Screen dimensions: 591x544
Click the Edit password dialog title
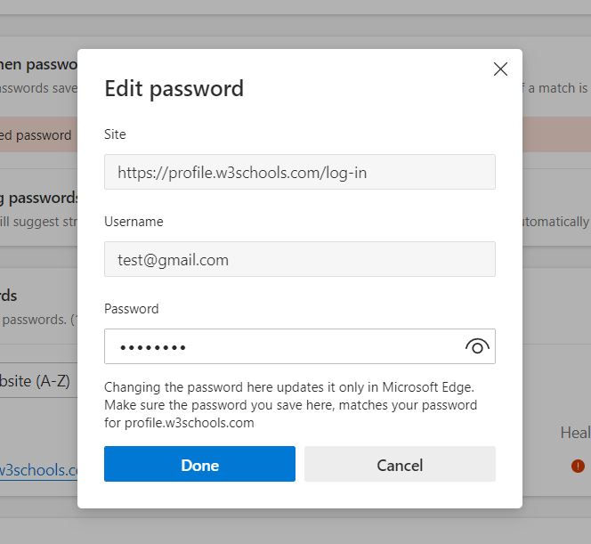point(174,89)
